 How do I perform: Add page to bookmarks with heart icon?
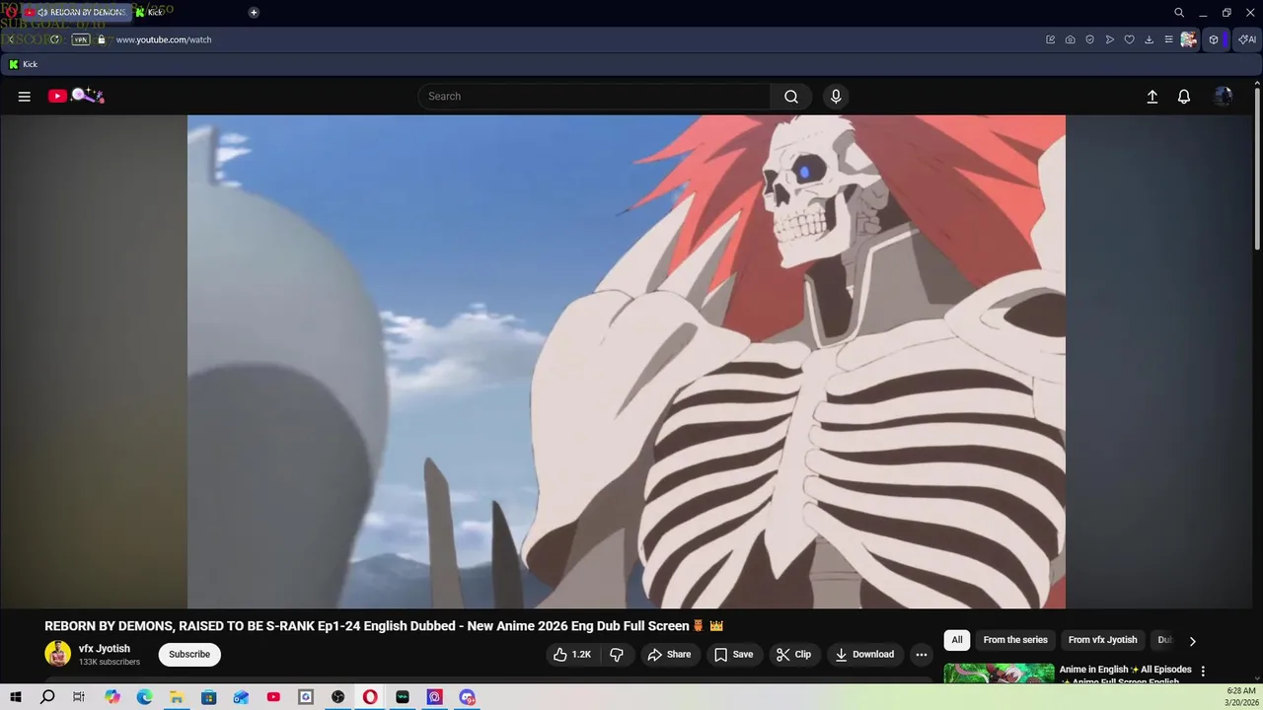(x=1130, y=39)
